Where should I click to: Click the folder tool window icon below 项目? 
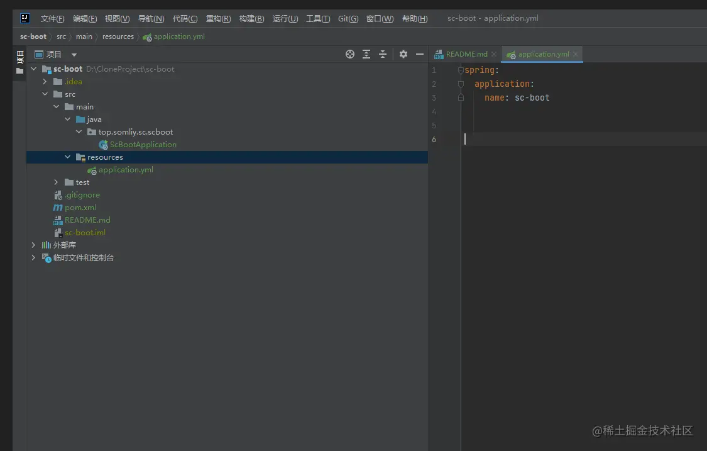click(20, 71)
